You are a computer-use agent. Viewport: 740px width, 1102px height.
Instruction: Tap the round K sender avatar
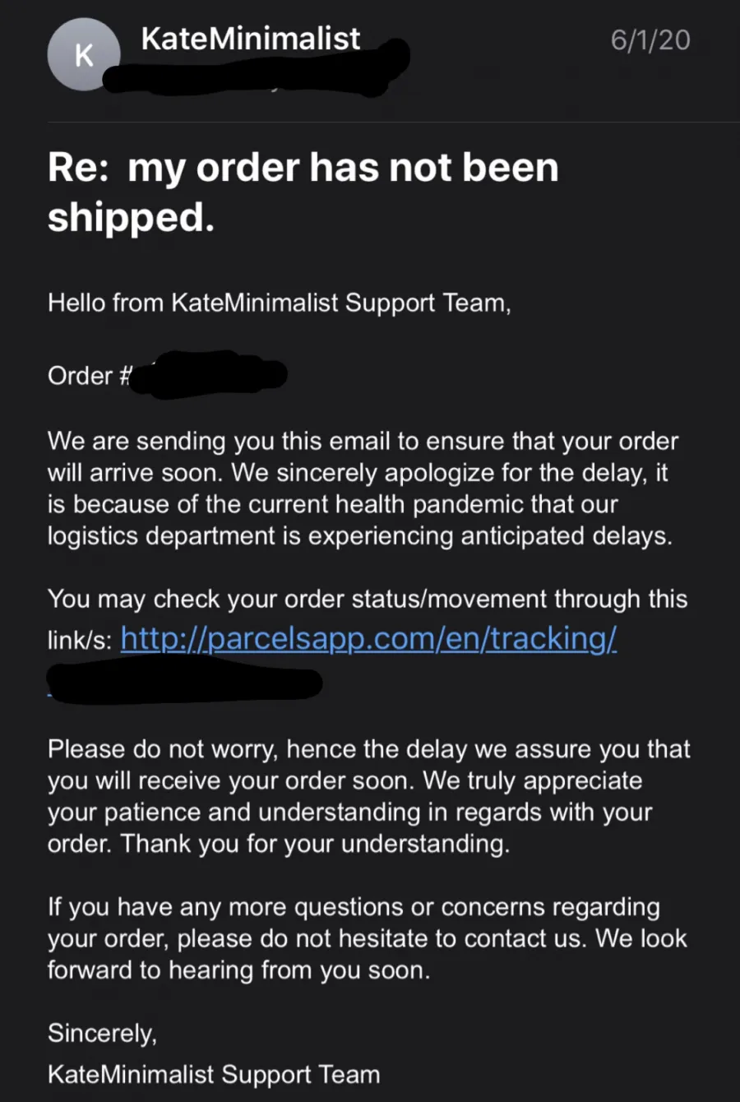[84, 55]
